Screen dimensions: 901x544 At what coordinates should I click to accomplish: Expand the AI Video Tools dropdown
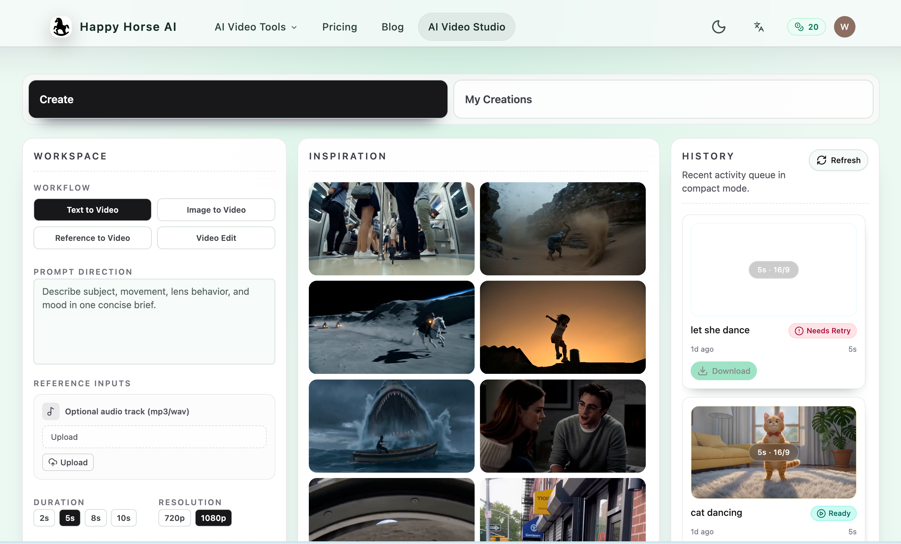256,27
